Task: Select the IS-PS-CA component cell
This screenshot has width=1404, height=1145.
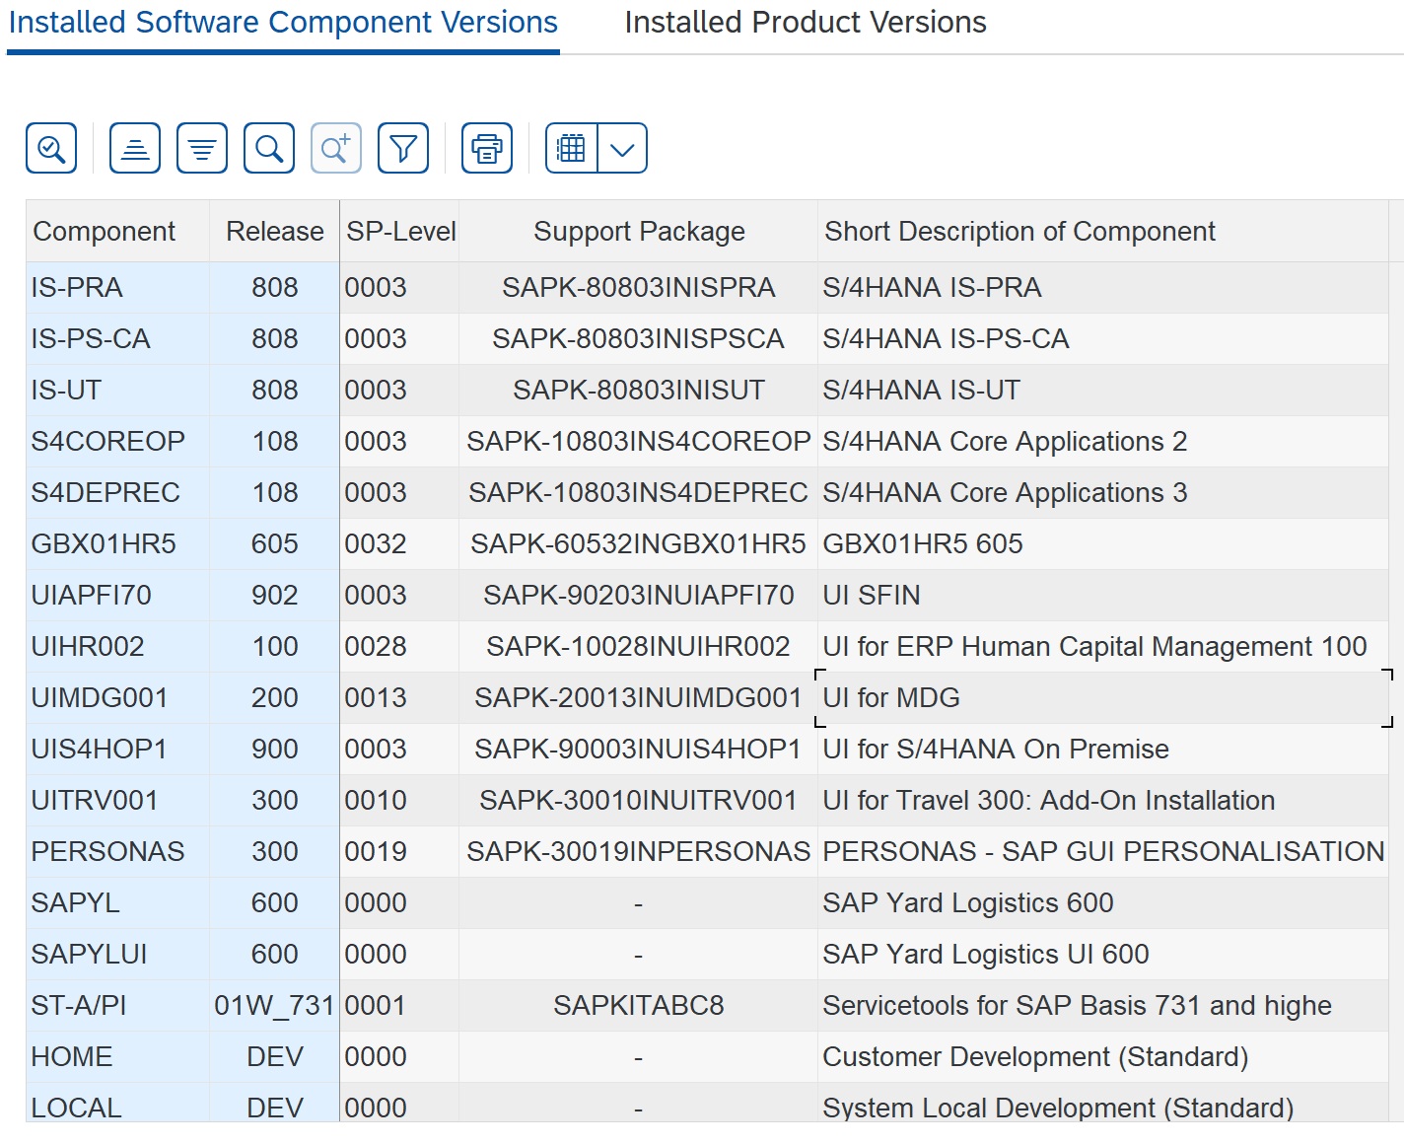Action: pos(117,338)
